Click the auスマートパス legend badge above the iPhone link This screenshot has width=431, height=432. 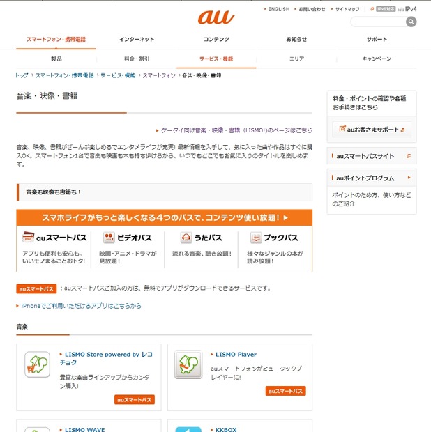(36, 288)
